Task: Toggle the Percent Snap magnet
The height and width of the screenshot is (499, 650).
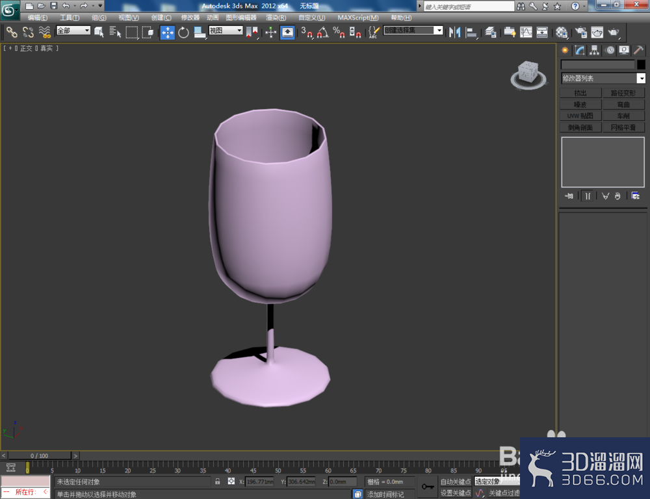Action: pyautogui.click(x=339, y=32)
